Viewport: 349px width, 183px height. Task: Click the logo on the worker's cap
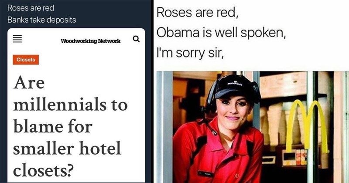(235, 84)
